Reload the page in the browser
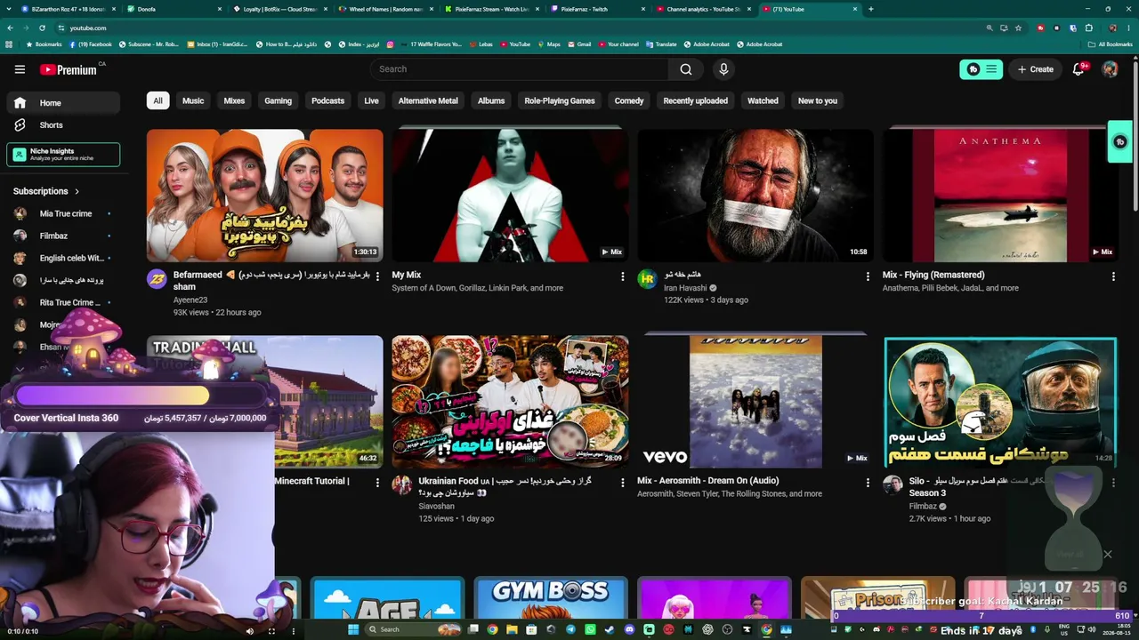The image size is (1139, 640). point(42,28)
